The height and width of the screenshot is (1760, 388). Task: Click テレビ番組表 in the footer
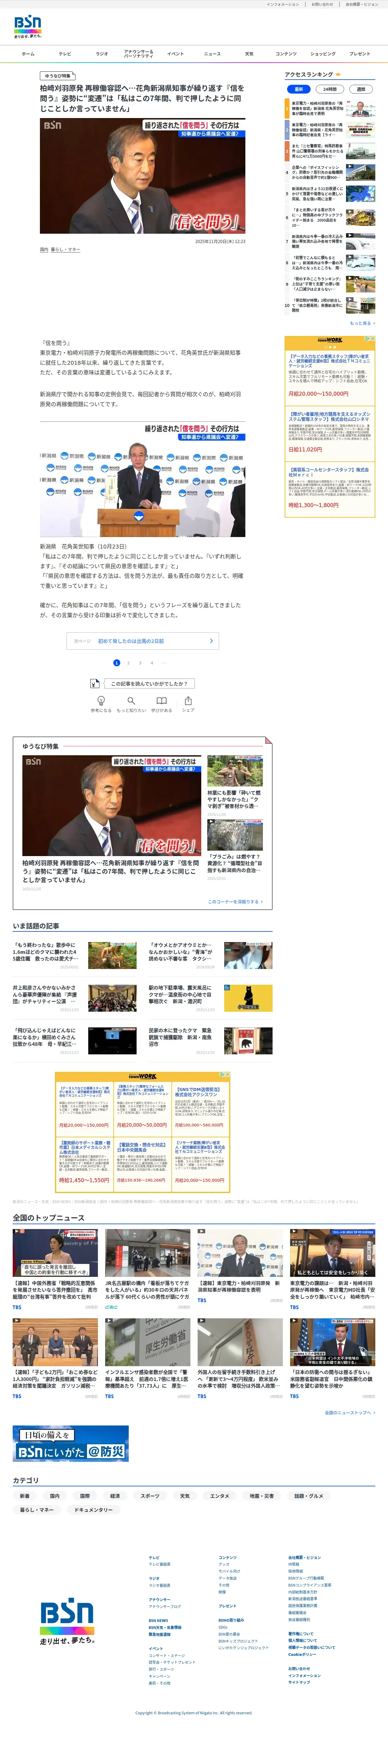tap(160, 1565)
